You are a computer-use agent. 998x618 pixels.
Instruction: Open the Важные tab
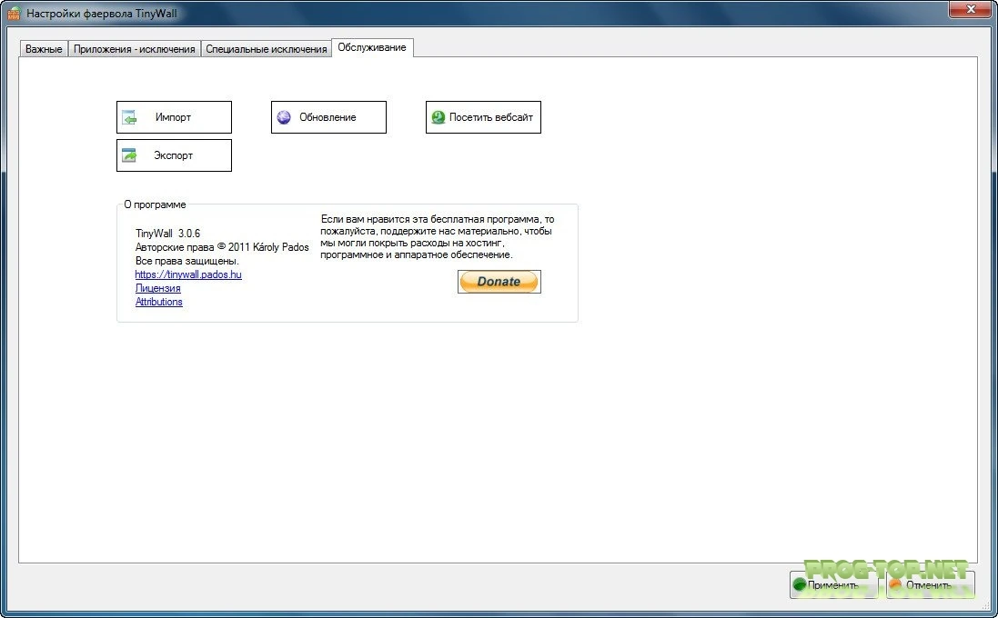pos(44,49)
